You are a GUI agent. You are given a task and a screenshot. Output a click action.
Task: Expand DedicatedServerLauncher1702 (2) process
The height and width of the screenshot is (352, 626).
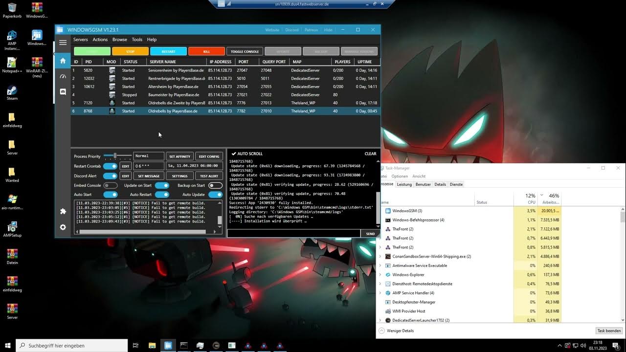tap(380, 320)
